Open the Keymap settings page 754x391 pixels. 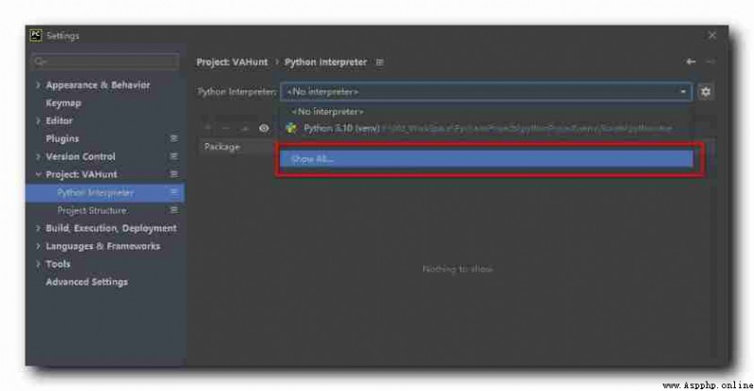click(63, 103)
